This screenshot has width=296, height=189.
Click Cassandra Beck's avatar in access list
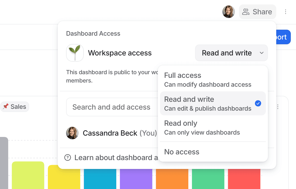pos(72,133)
